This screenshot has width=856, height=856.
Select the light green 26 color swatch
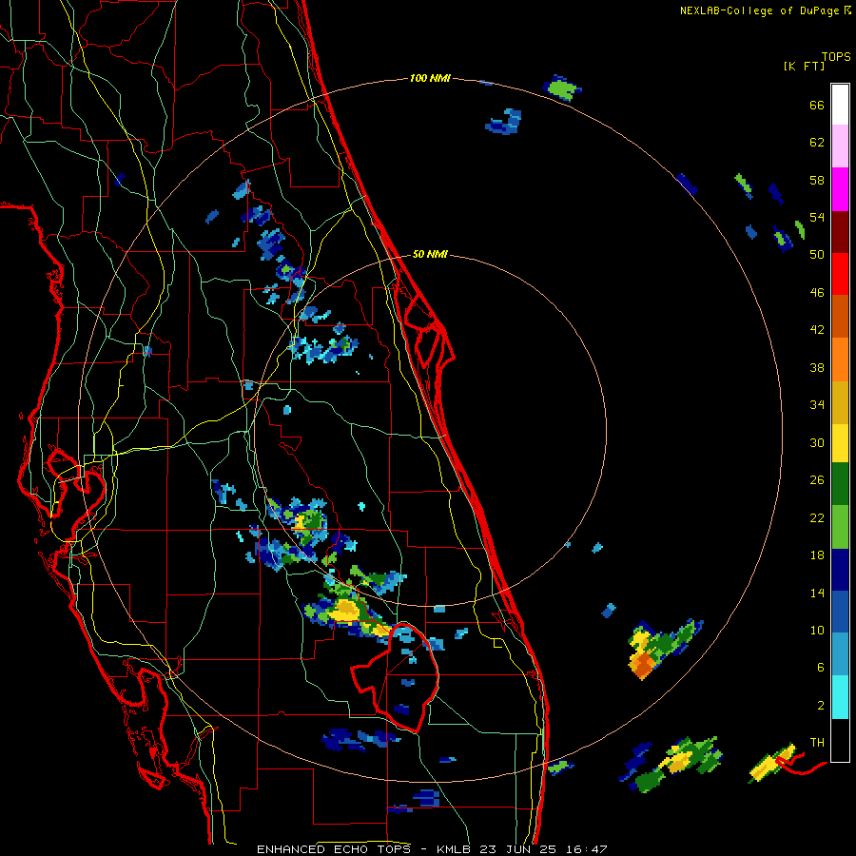(x=840, y=527)
